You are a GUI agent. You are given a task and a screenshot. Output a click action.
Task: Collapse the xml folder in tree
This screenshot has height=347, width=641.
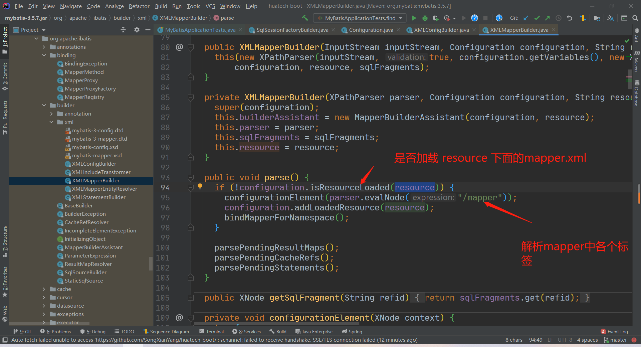coord(51,122)
